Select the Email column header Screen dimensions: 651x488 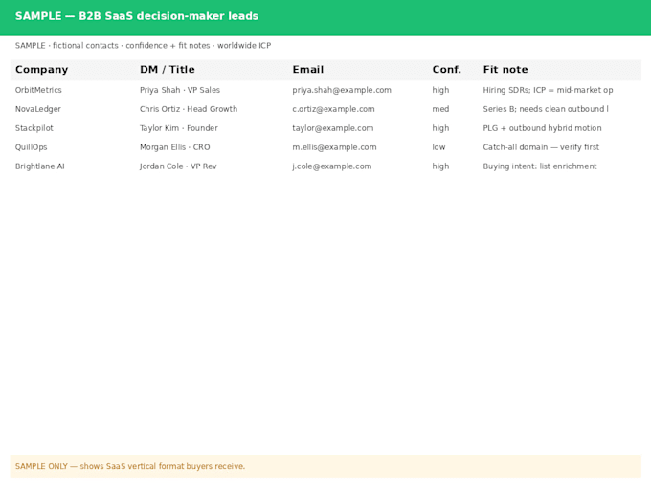tap(307, 69)
